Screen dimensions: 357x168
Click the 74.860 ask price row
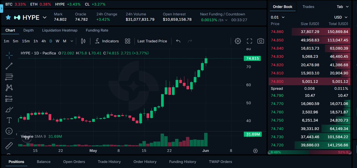pos(309,32)
